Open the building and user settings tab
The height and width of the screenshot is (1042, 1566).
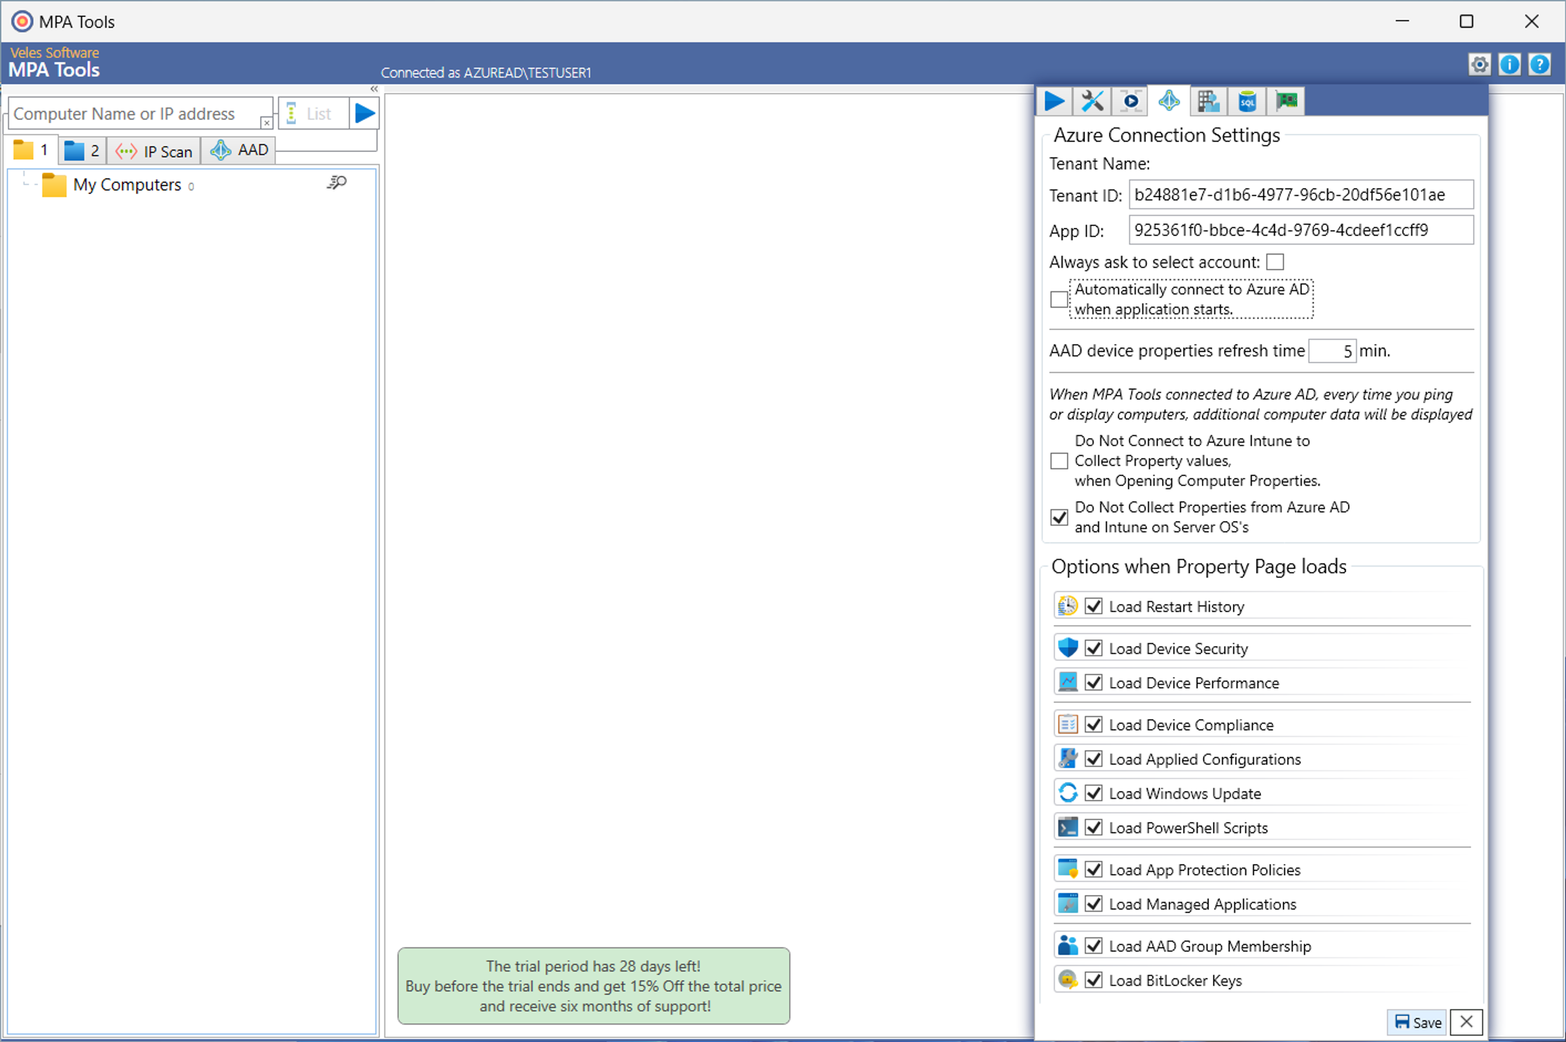(1208, 101)
